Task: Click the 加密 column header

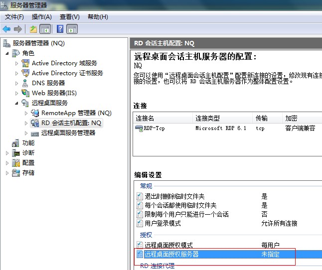Action: tap(302, 118)
